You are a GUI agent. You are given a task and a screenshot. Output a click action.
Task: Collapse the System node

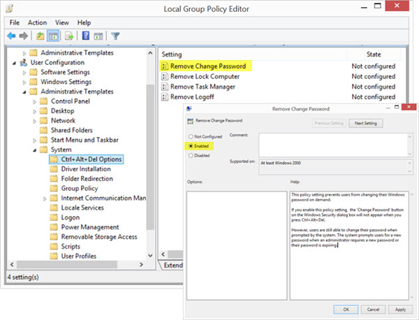pyautogui.click(x=34, y=150)
